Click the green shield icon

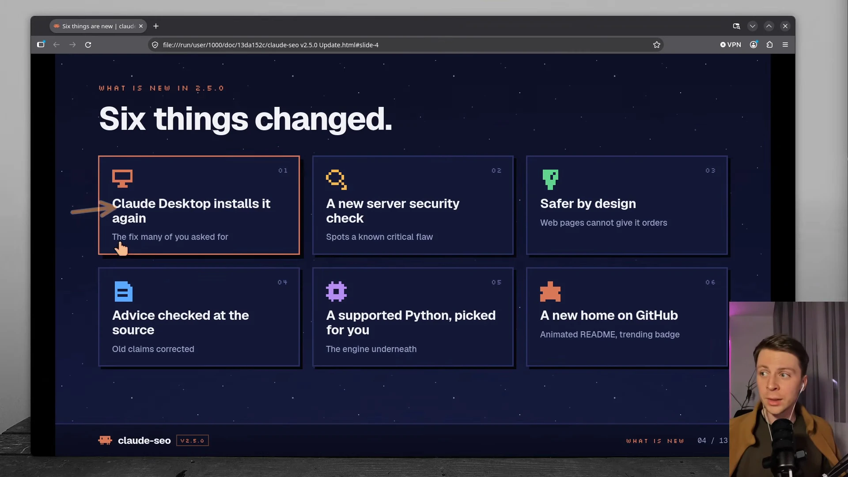(x=550, y=179)
